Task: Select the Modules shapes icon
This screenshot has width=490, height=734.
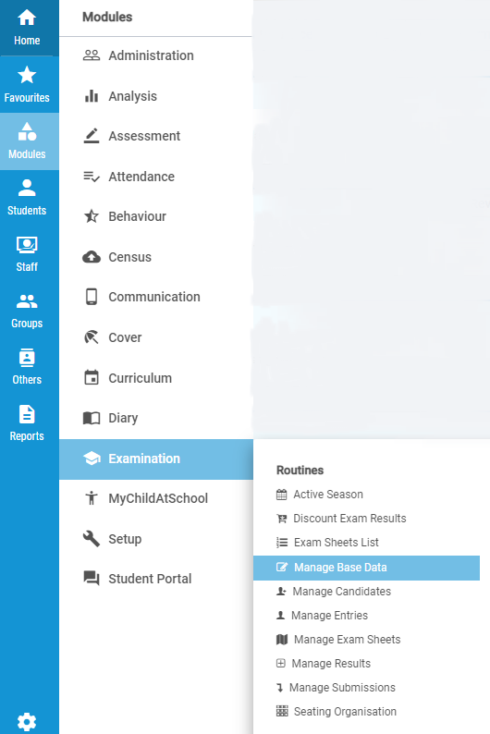Action: pos(27,131)
